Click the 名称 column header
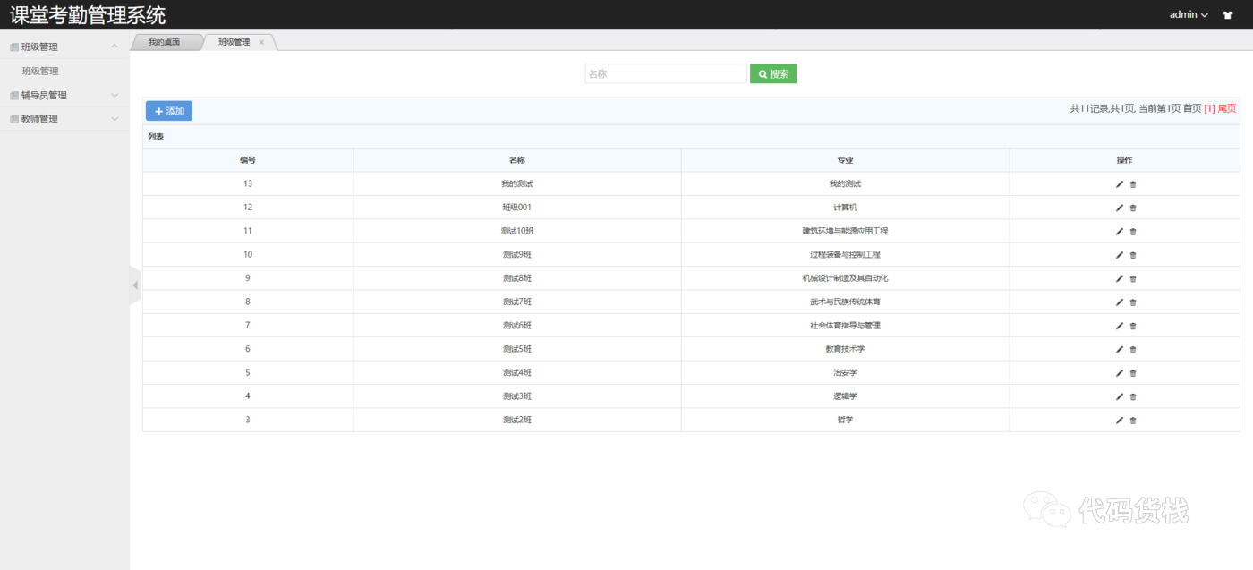The image size is (1253, 570). (x=517, y=160)
